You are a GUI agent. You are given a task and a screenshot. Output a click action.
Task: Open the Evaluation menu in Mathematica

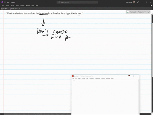(x=97, y=78)
